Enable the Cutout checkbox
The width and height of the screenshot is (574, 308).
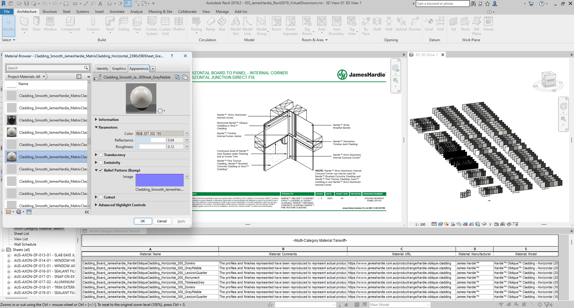[101, 197]
